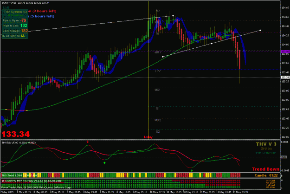
Task: Click the MS1 pivot level label
Action: [x=158, y=90]
